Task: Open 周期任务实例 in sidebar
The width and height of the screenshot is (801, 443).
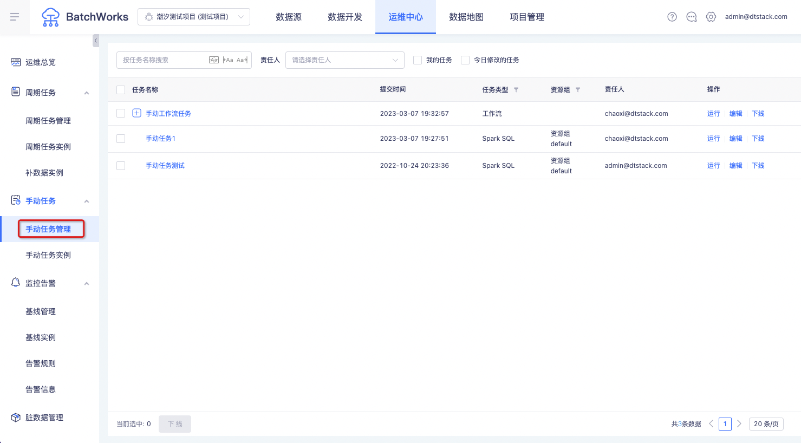Action: coord(48,147)
